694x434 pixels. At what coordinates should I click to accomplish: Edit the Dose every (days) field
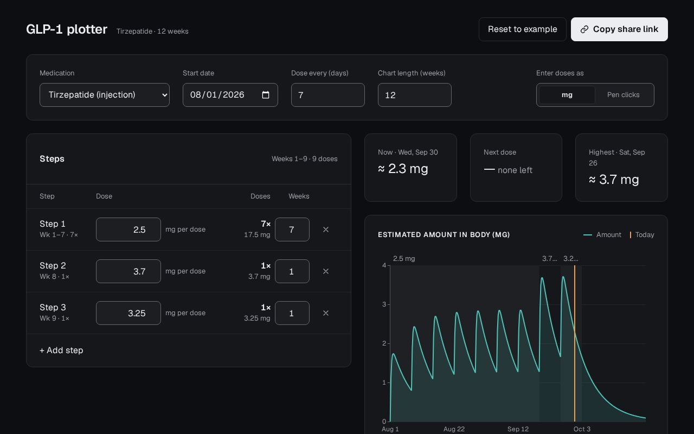[328, 95]
